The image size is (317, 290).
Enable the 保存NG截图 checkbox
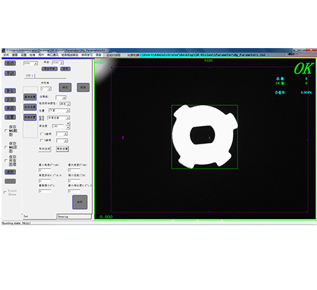(6, 130)
